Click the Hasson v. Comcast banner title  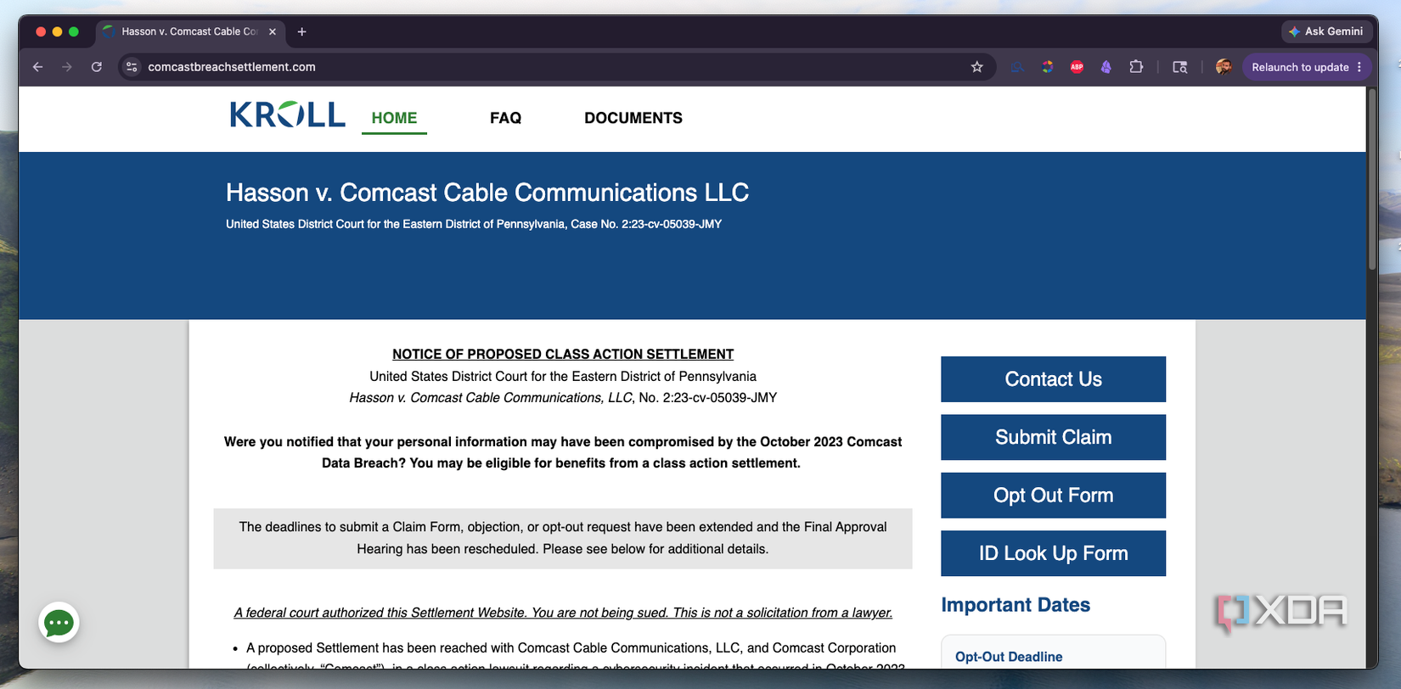pos(487,193)
